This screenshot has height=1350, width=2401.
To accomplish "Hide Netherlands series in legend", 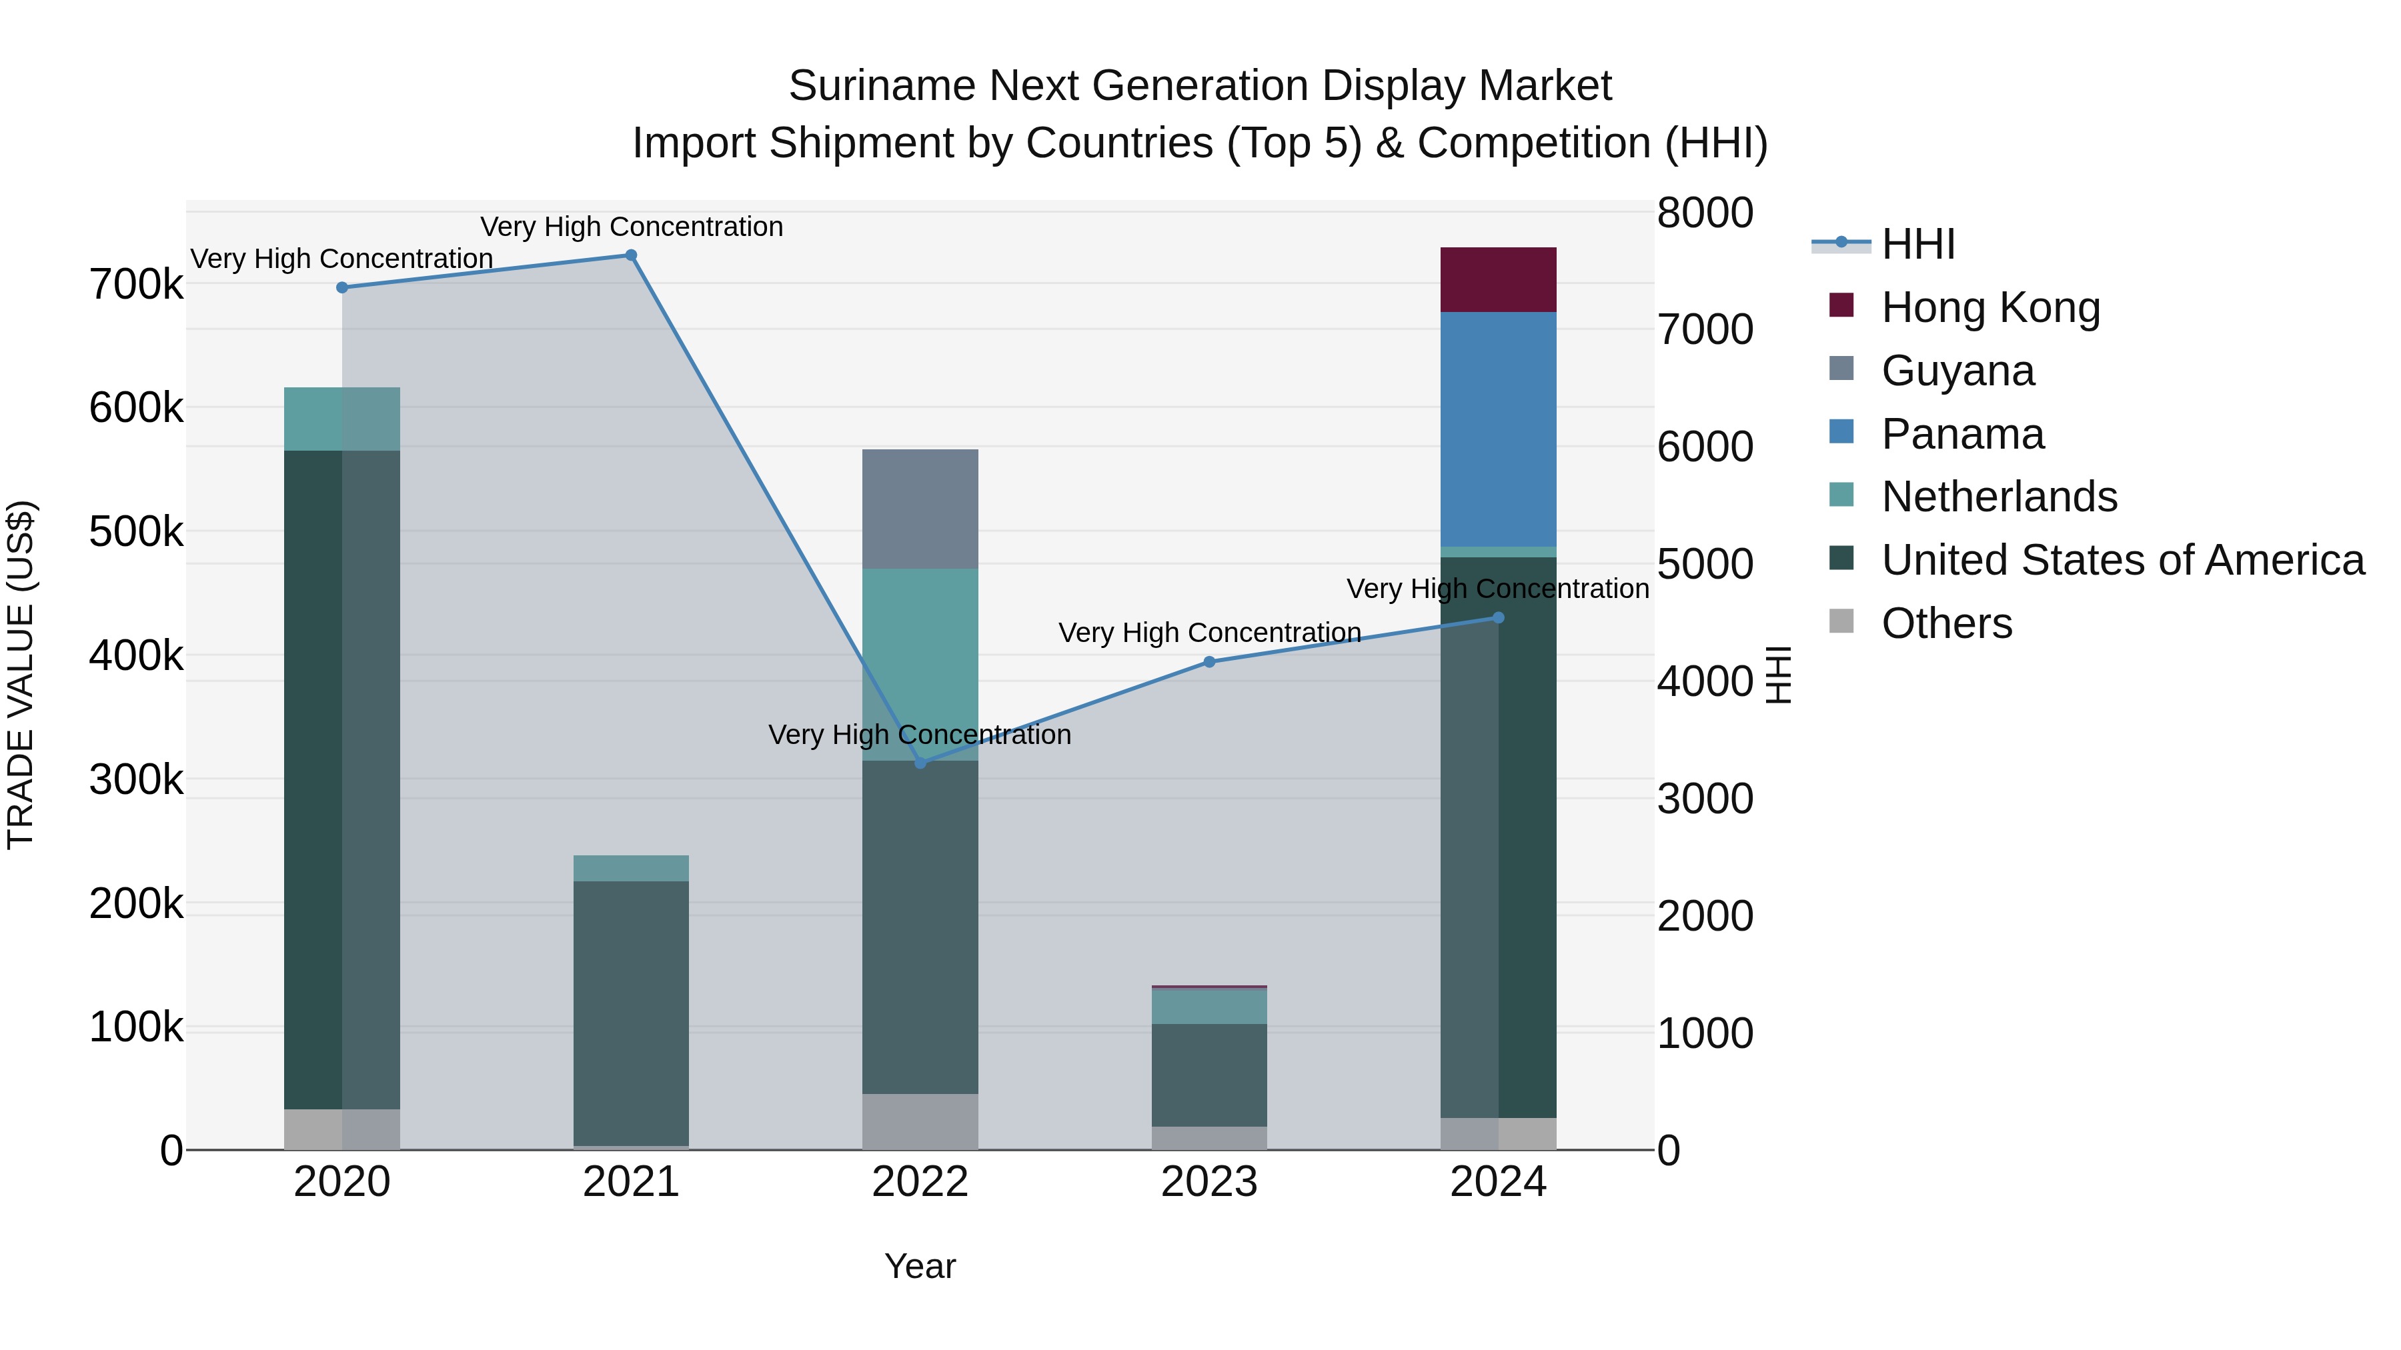I will tap(1973, 497).
